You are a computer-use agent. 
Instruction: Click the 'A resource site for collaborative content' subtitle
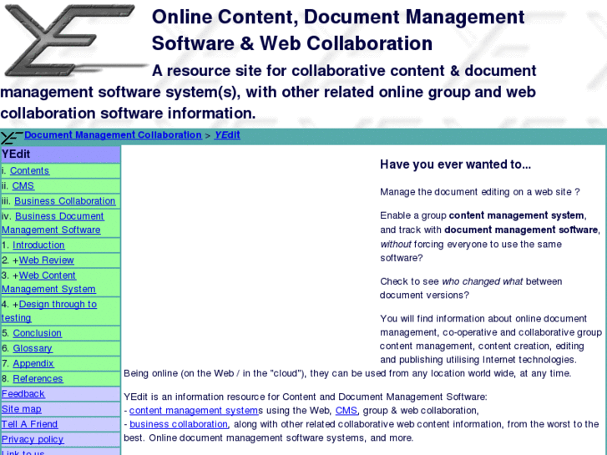click(268, 92)
